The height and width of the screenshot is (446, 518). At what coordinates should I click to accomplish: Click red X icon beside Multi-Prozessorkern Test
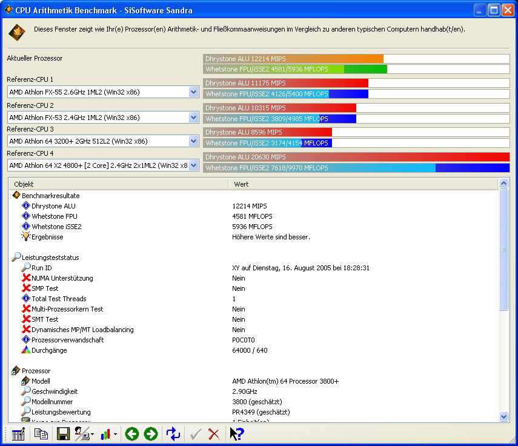[x=26, y=308]
